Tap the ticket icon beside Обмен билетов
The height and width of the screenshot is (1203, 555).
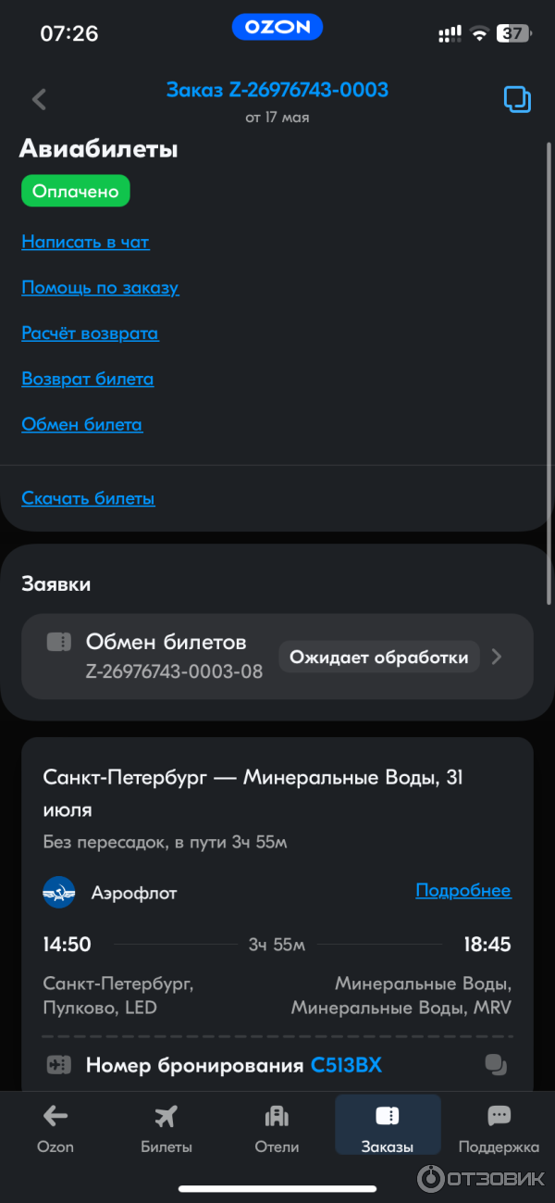[x=59, y=642]
